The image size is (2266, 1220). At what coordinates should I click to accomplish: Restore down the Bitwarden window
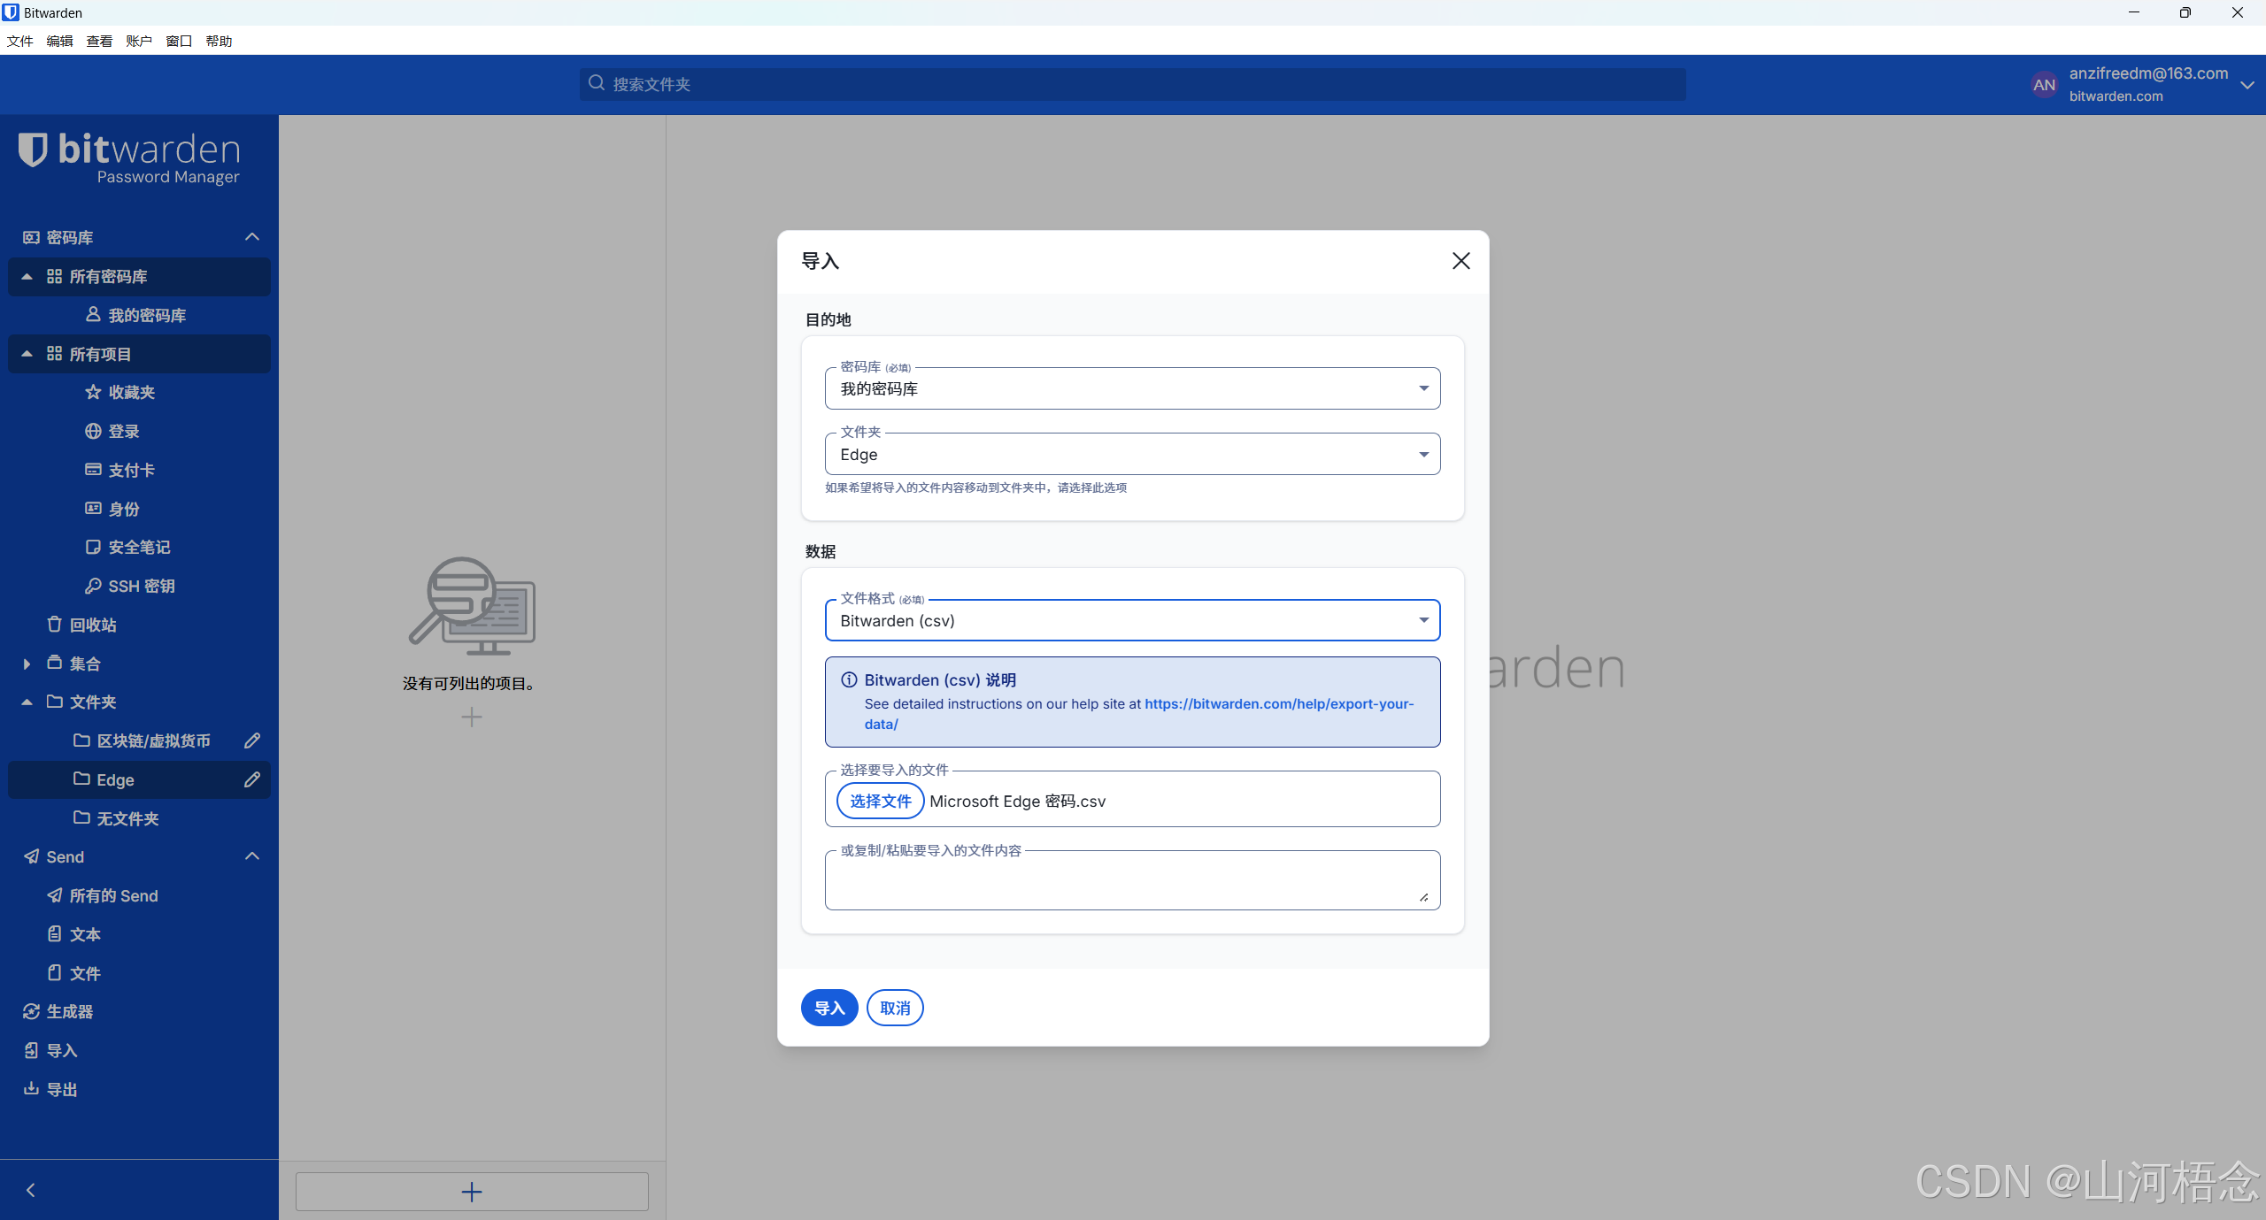2185,12
